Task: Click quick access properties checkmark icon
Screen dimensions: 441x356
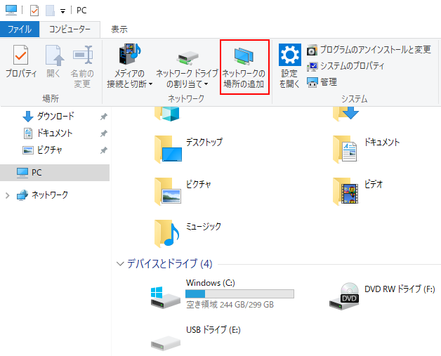Action: point(34,11)
